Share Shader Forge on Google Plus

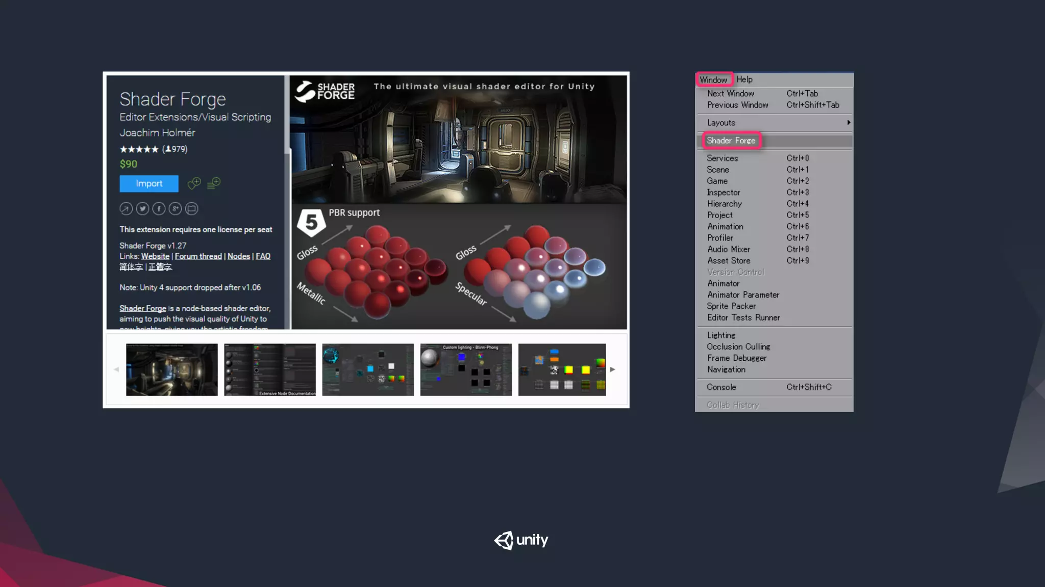pyautogui.click(x=175, y=209)
